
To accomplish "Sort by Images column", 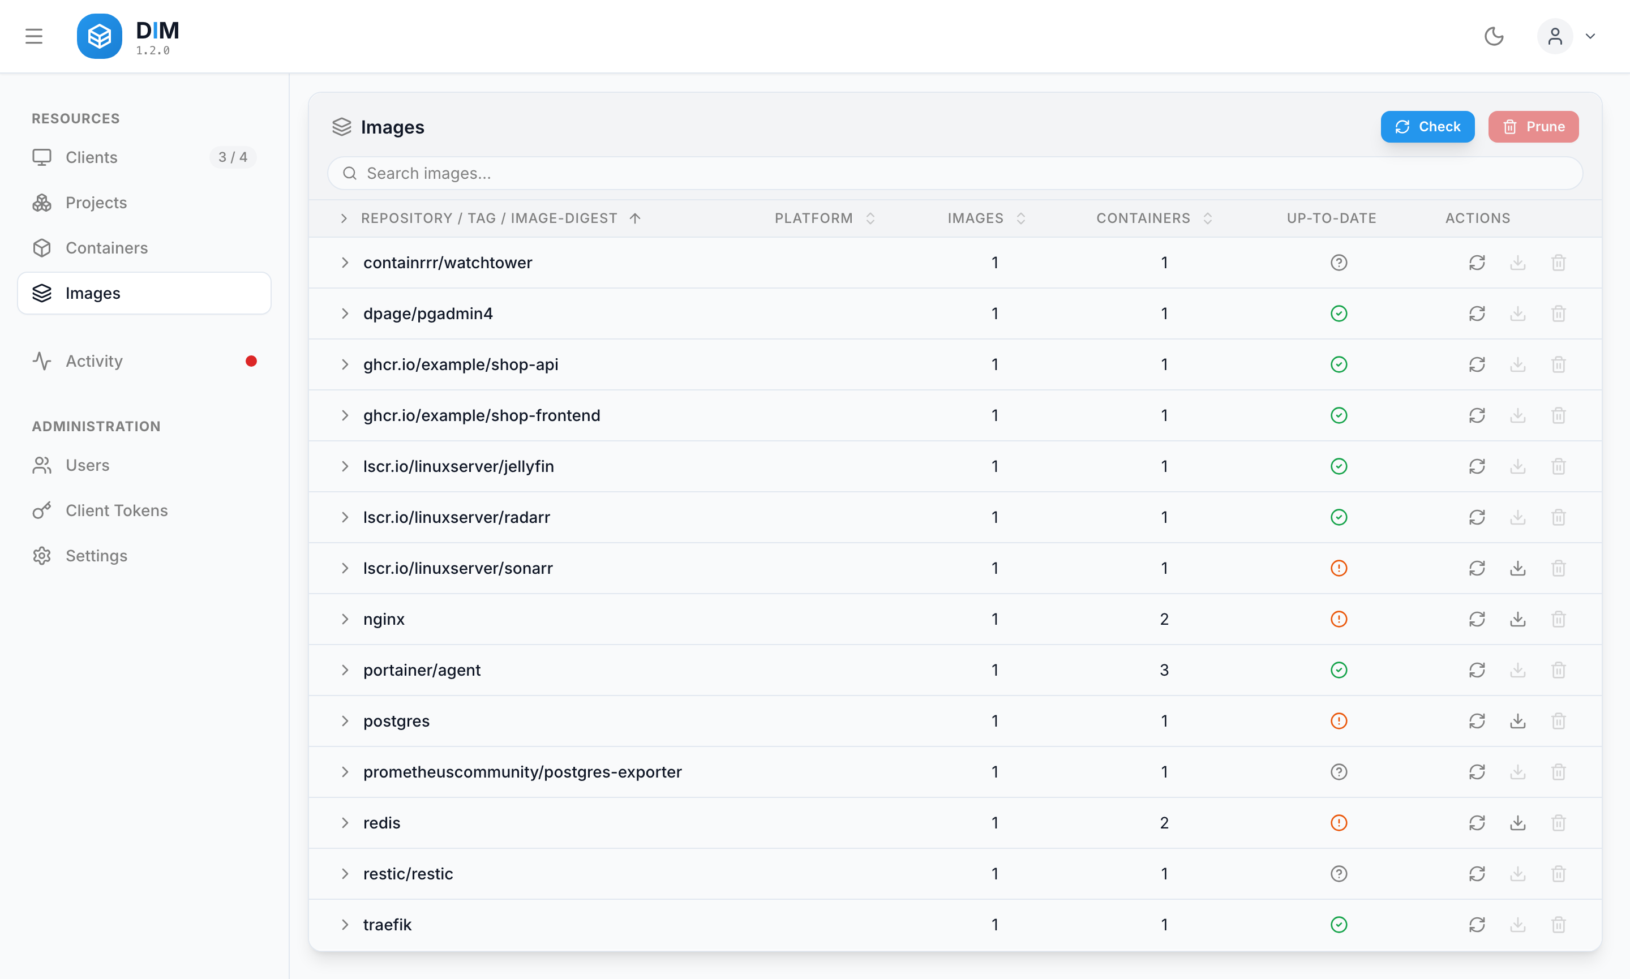I will coord(986,218).
